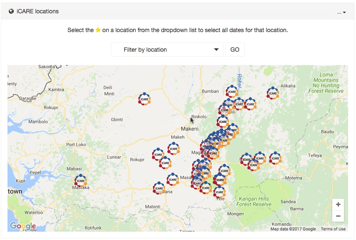Click the Port Loko label on map
Screen dimensions: 356x240
[76, 145]
